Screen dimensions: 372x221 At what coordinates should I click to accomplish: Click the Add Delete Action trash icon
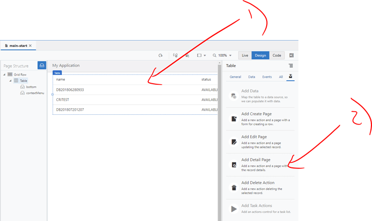click(234, 187)
